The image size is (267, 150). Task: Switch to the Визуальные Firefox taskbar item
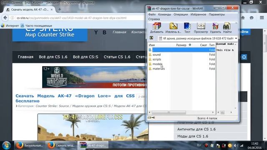click(x=30, y=145)
